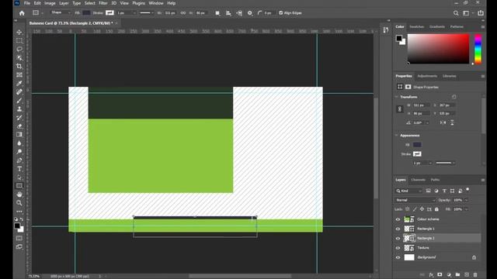
Task: Toggle lock position icon in Layers
Action: tap(422, 209)
